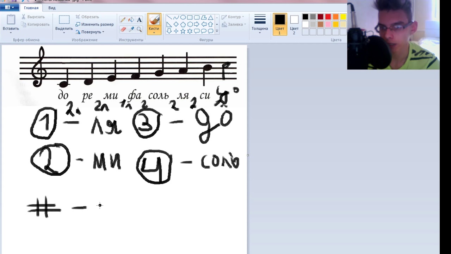Switch to the Главная tab
This screenshot has height=254, width=451.
click(31, 8)
